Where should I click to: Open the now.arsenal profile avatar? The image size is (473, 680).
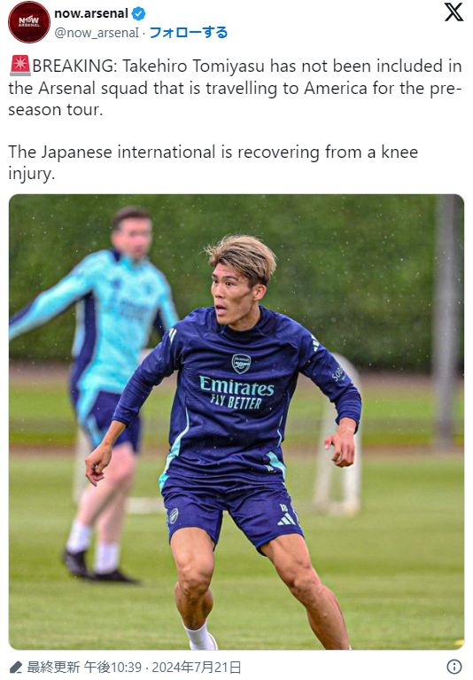click(x=29, y=21)
